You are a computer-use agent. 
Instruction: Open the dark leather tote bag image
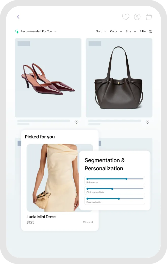tap(119, 78)
